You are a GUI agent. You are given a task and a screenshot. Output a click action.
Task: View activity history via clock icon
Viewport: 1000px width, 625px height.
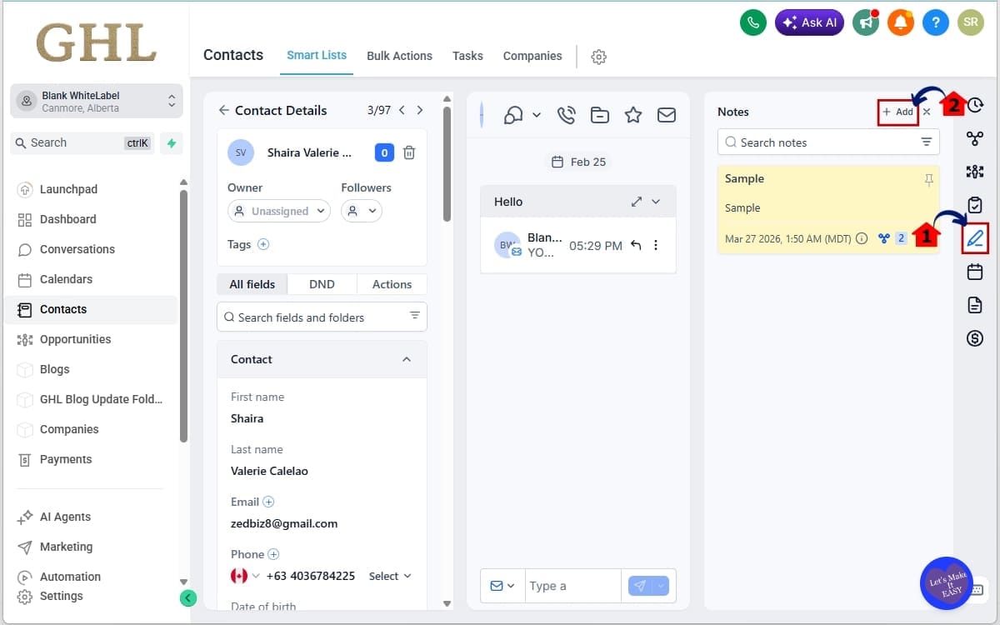(x=975, y=105)
